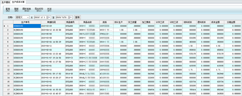
Task: Open the 自定义 date range dropdown
Action: (28, 17)
